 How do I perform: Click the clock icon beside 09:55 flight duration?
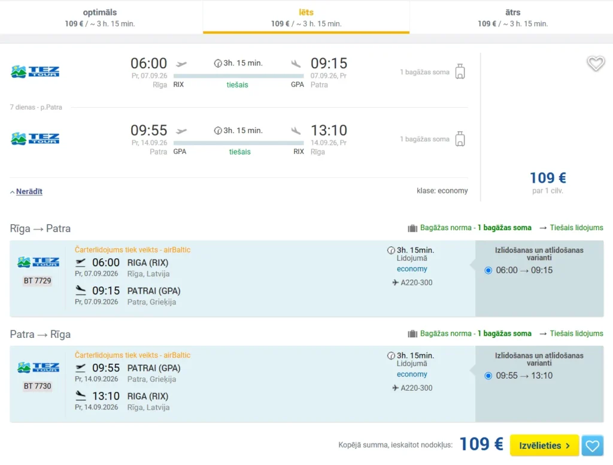coord(218,131)
